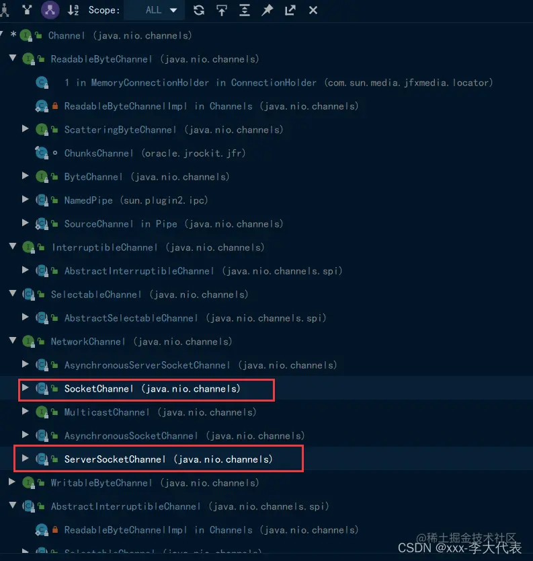533x561 pixels.
Task: Click interface icon beside WritableByteChannel
Action: point(29,483)
